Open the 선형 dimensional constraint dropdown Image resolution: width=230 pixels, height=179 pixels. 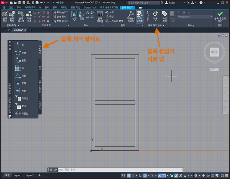tap(74, 21)
